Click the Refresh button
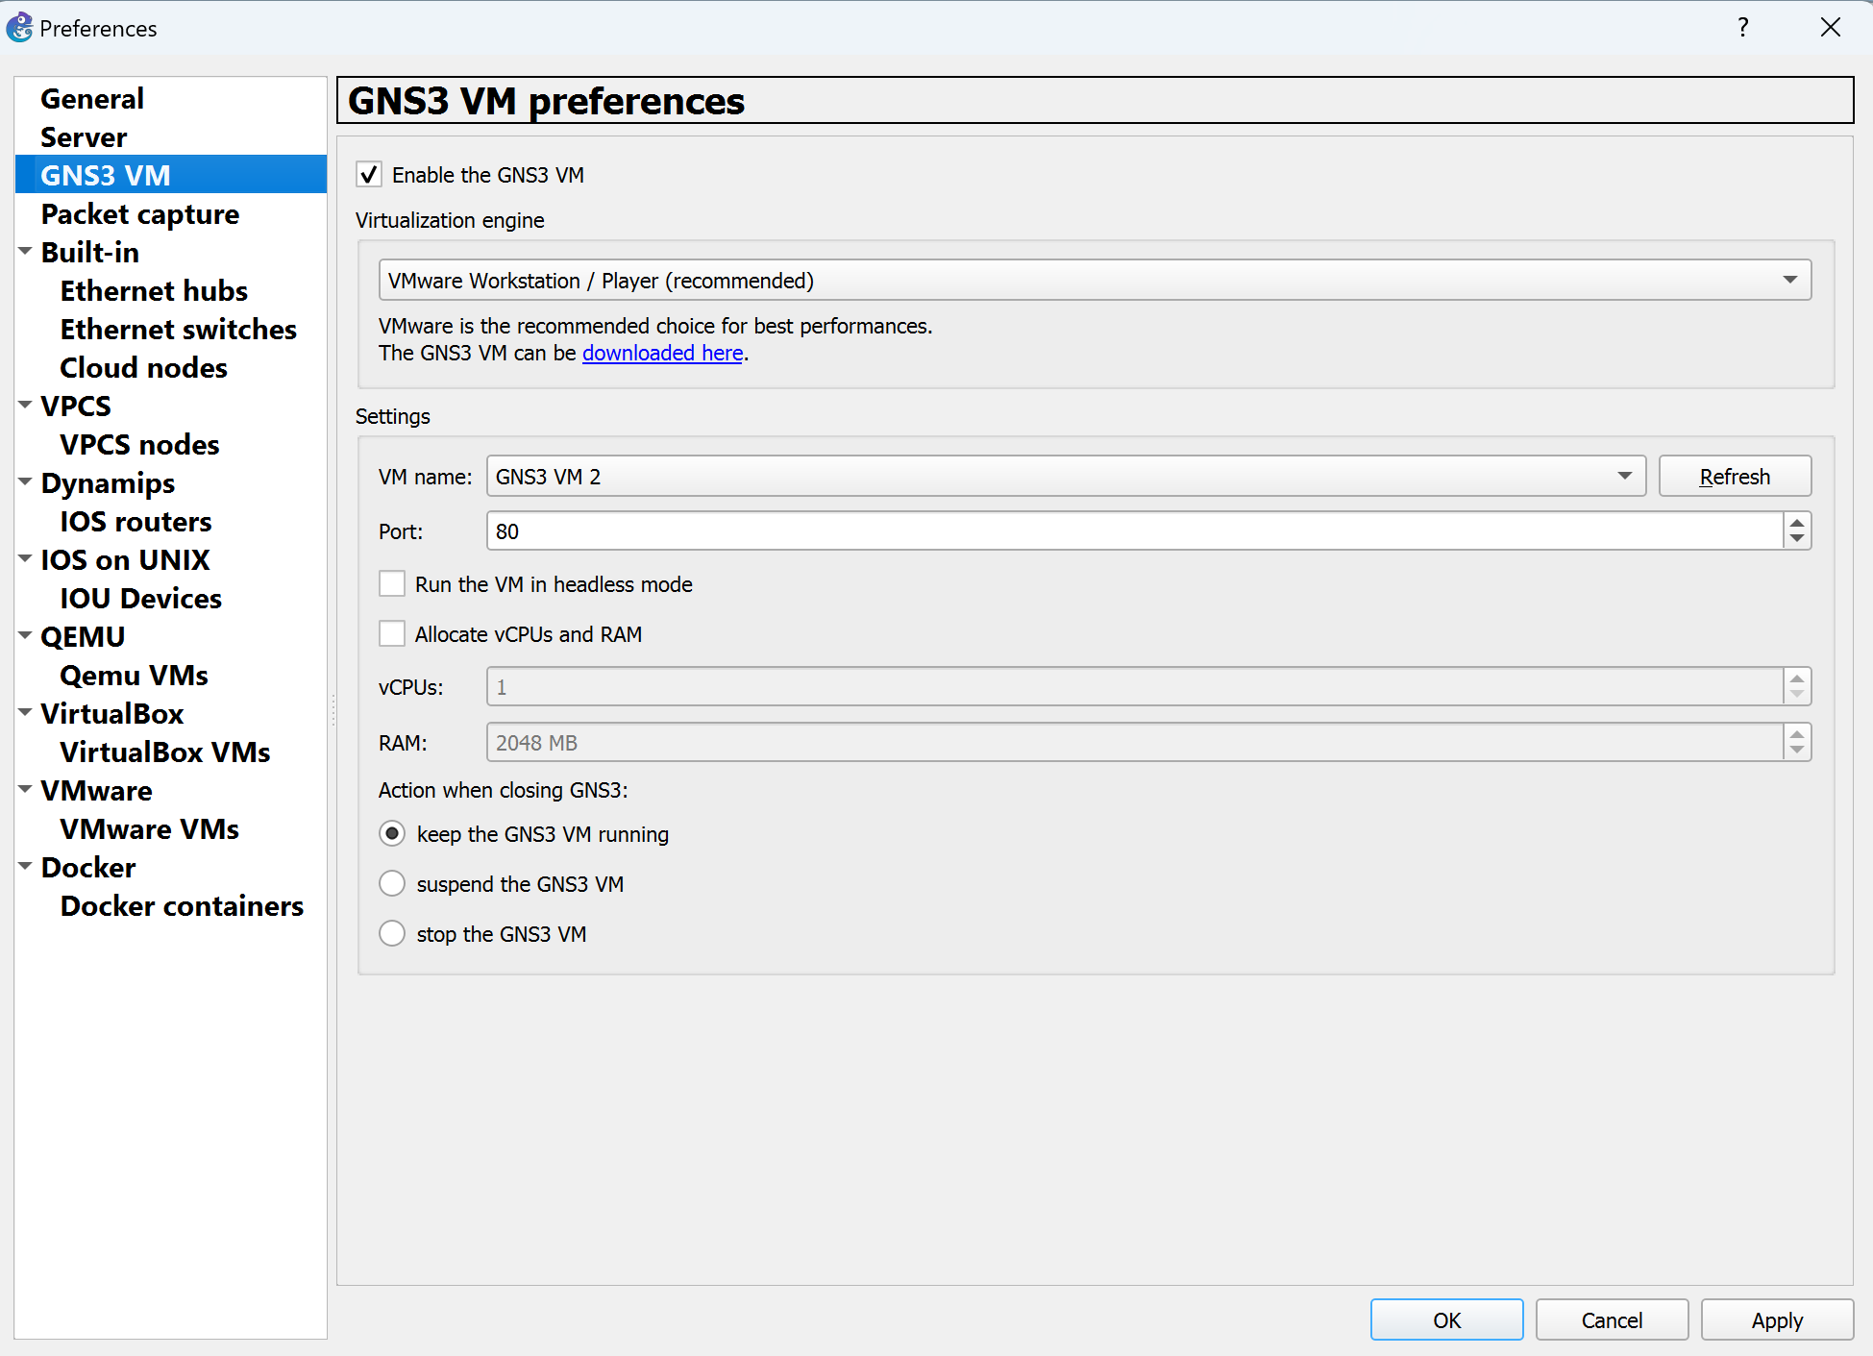Screen dimensions: 1873x1356 [1734, 476]
